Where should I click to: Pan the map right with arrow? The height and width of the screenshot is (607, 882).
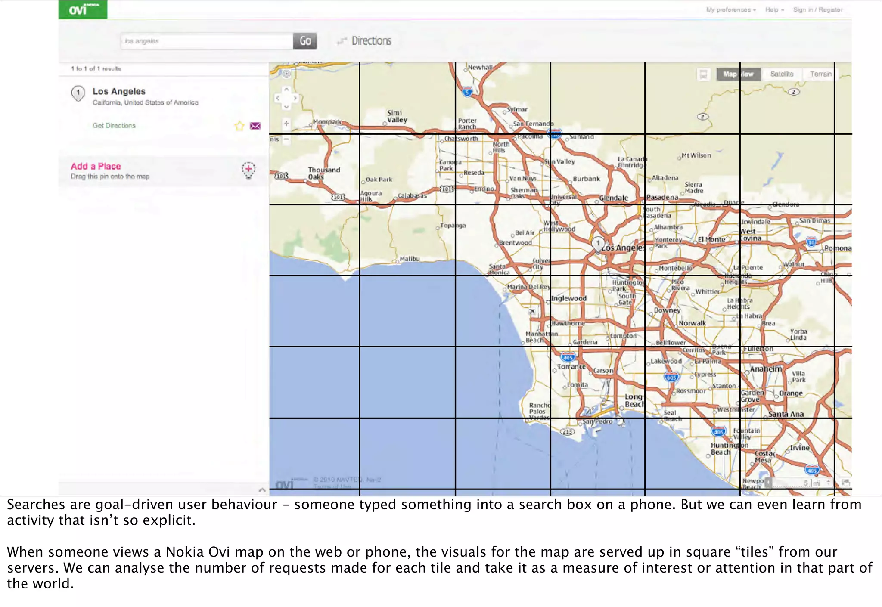coord(295,98)
